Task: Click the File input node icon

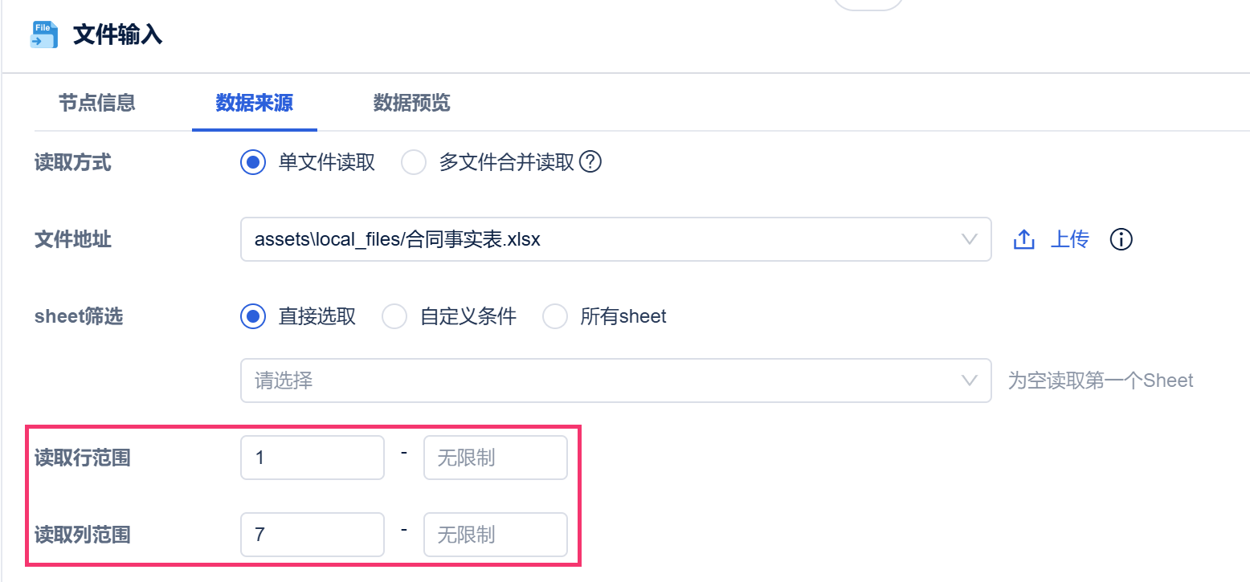Action: pyautogui.click(x=43, y=35)
